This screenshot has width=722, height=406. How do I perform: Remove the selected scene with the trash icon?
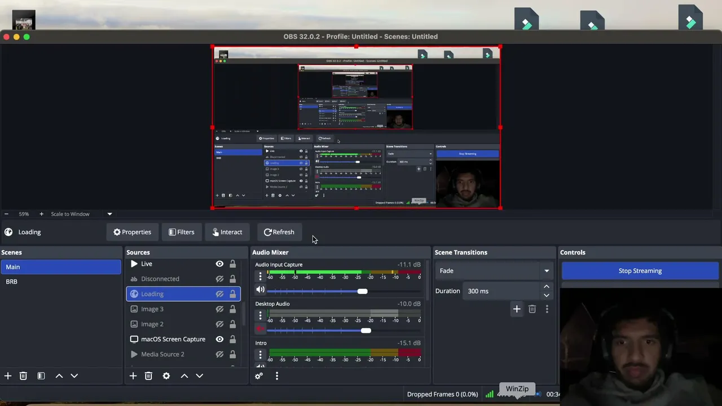[x=23, y=376]
